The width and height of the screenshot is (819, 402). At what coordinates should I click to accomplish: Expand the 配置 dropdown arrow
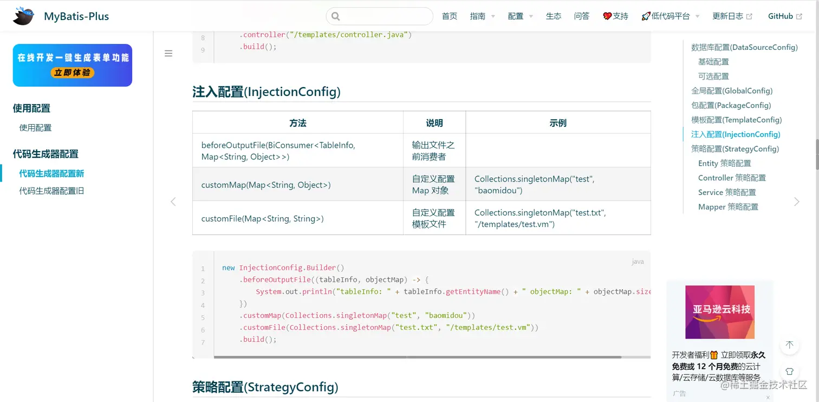pos(531,17)
